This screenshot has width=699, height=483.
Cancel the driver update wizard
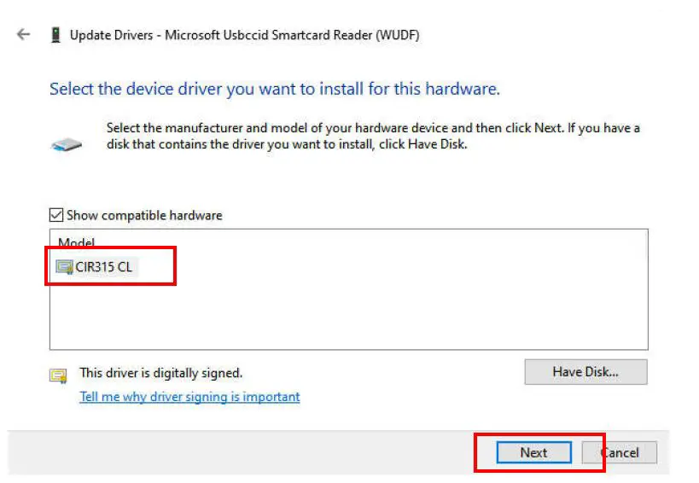pyautogui.click(x=620, y=452)
